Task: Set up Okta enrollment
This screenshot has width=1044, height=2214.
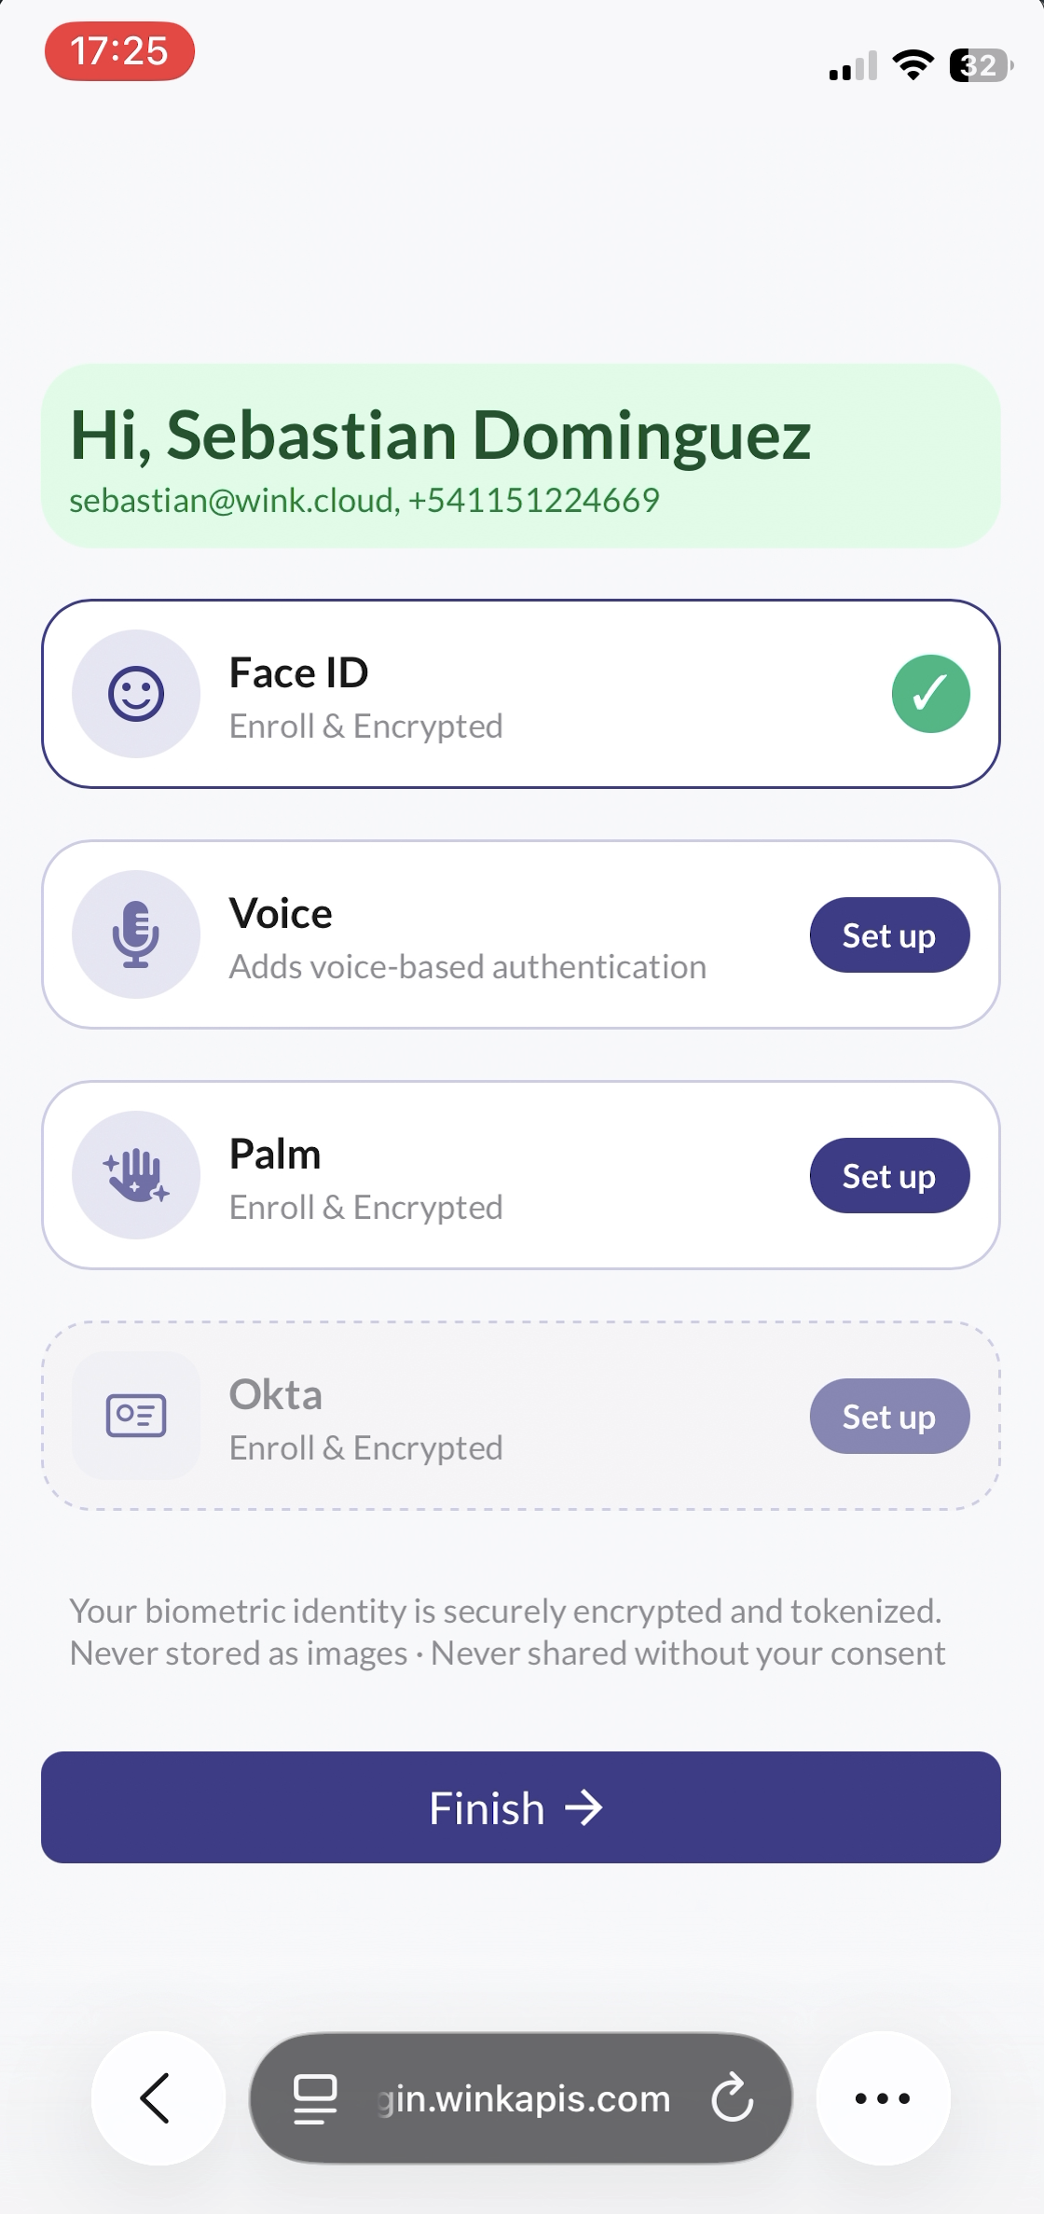Action: tap(889, 1417)
